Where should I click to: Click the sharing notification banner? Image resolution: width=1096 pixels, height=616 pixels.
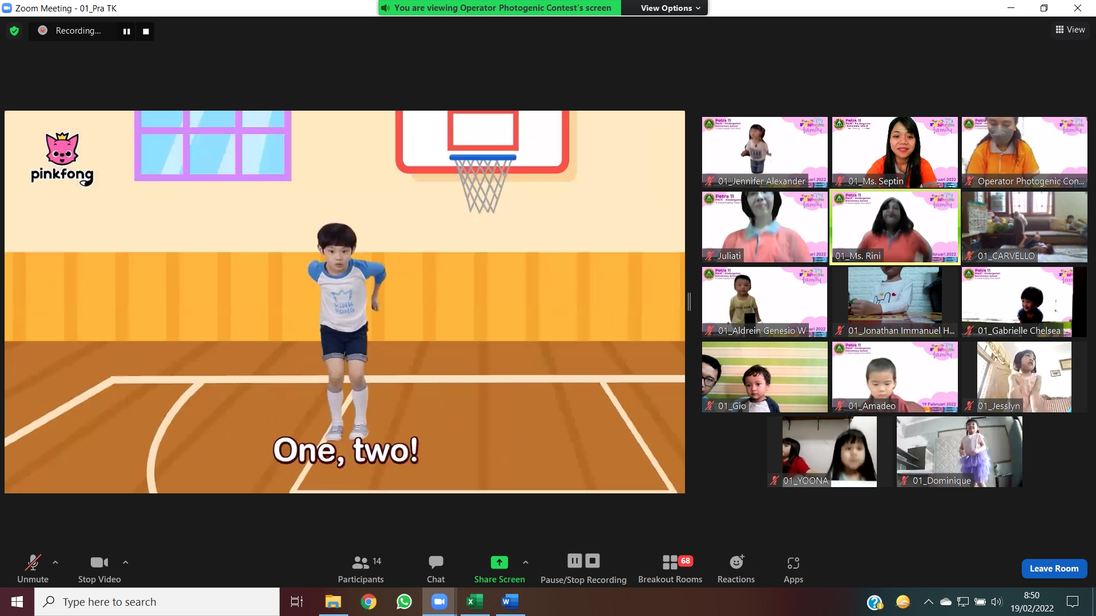coord(499,8)
